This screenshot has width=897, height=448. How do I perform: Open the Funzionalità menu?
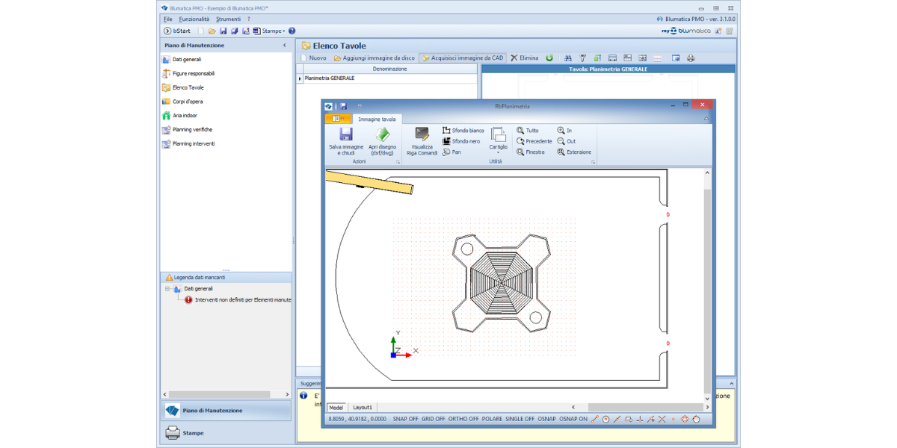(194, 19)
